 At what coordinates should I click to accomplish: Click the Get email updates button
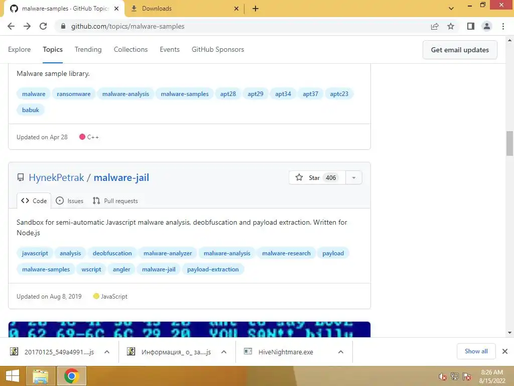(x=460, y=50)
